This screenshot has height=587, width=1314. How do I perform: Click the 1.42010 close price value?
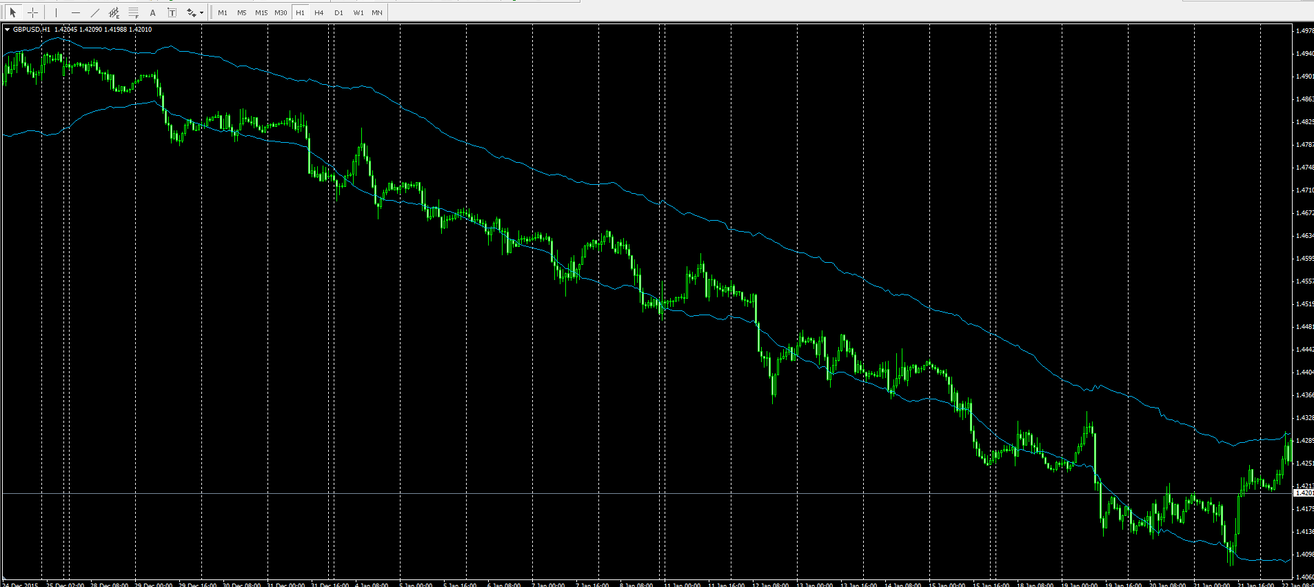tap(141, 30)
